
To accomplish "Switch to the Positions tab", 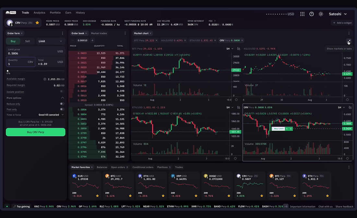I will click(x=164, y=167).
